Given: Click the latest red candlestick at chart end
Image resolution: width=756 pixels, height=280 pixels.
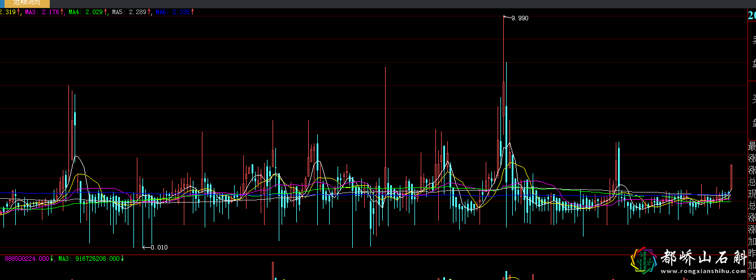Looking at the screenshot, I should pos(731,177).
